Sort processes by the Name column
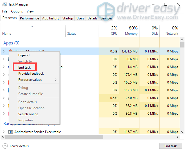The image size is (185, 153). (33, 31)
